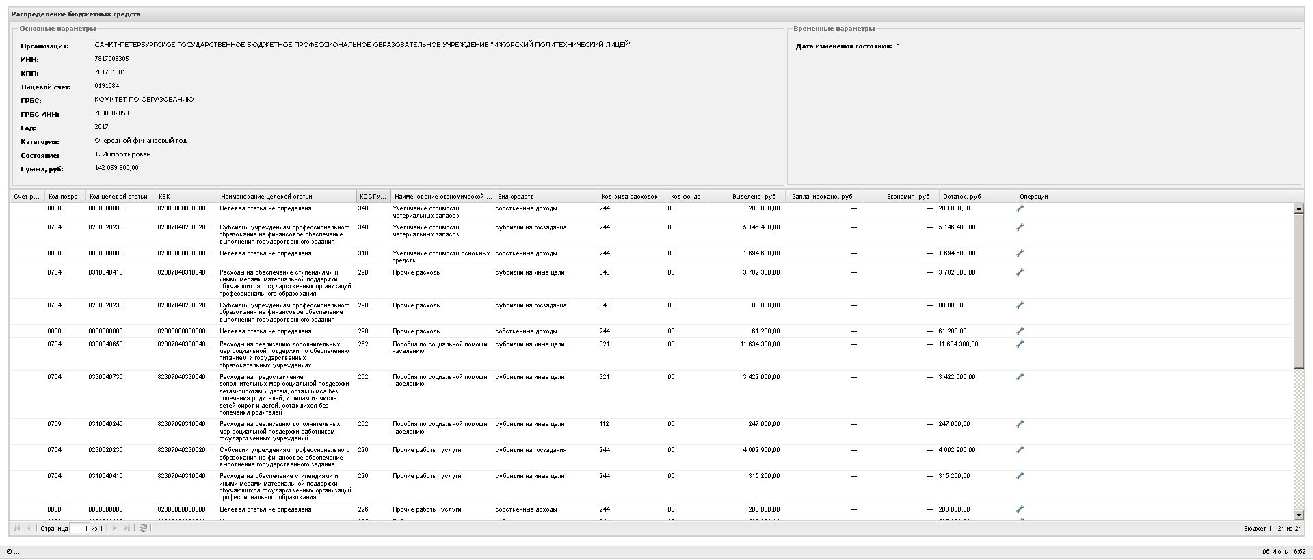
Task: Click wrench icon for the 61 200,00 row
Action: tap(1020, 331)
